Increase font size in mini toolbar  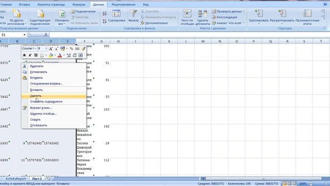pos(51,49)
